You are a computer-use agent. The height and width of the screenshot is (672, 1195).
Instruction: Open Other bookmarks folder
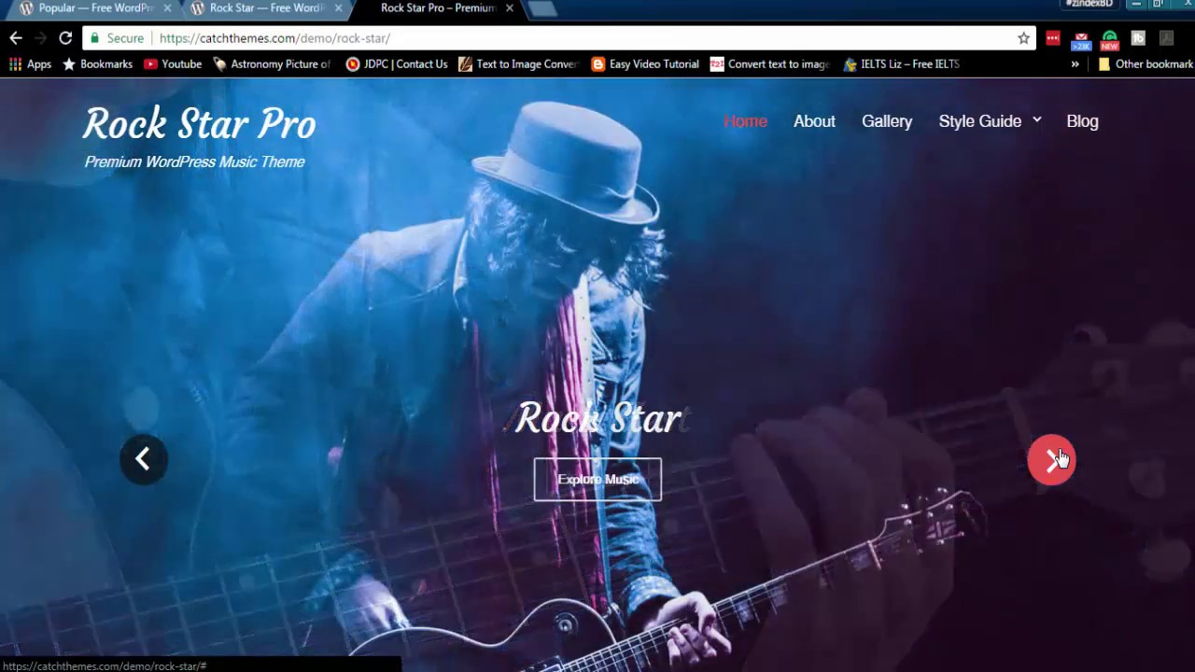coord(1146,64)
